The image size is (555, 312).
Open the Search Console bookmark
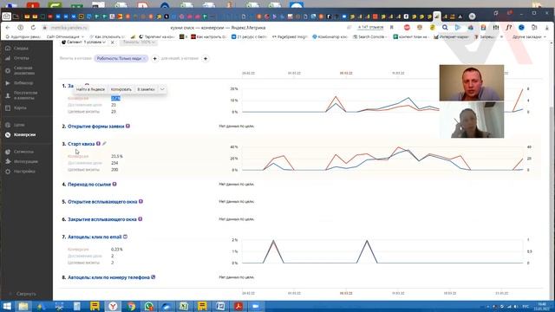pyautogui.click(x=369, y=36)
